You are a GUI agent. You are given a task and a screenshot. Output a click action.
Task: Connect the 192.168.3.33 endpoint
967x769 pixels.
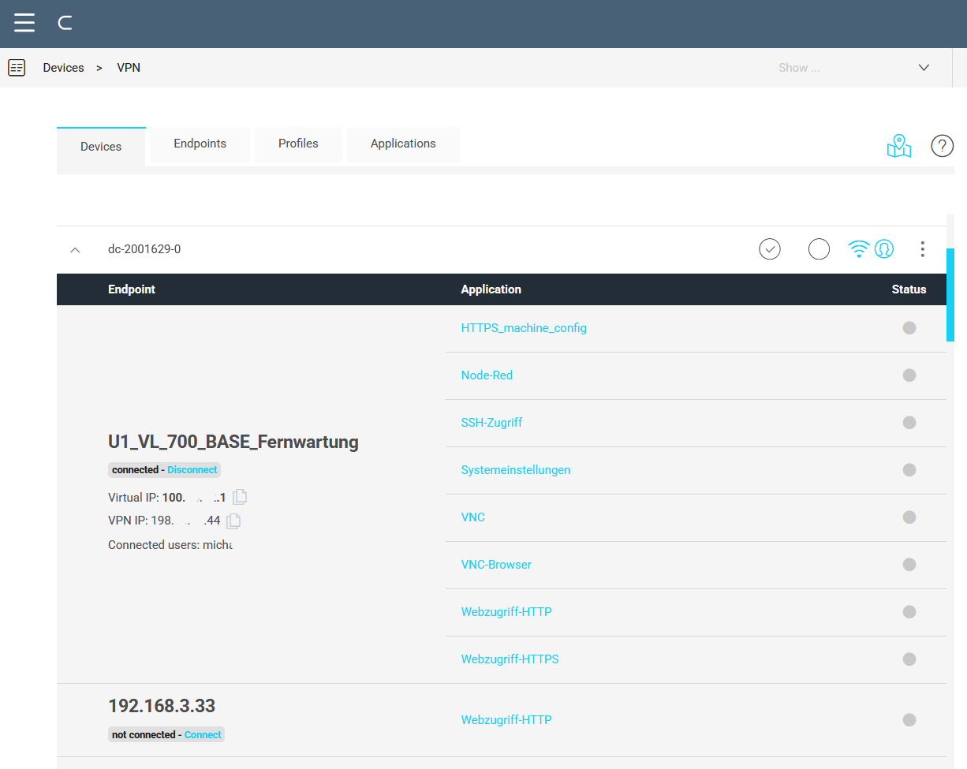[203, 734]
